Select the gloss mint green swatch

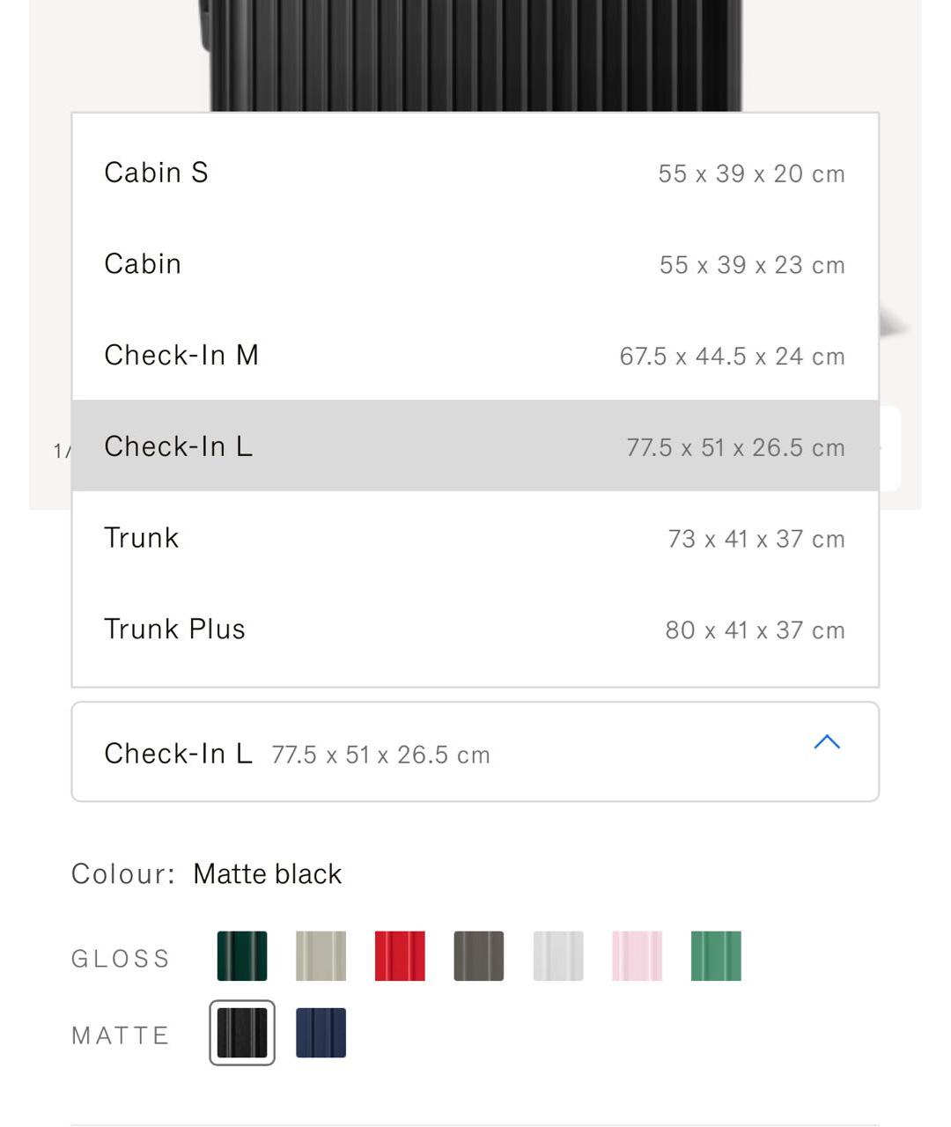point(716,956)
